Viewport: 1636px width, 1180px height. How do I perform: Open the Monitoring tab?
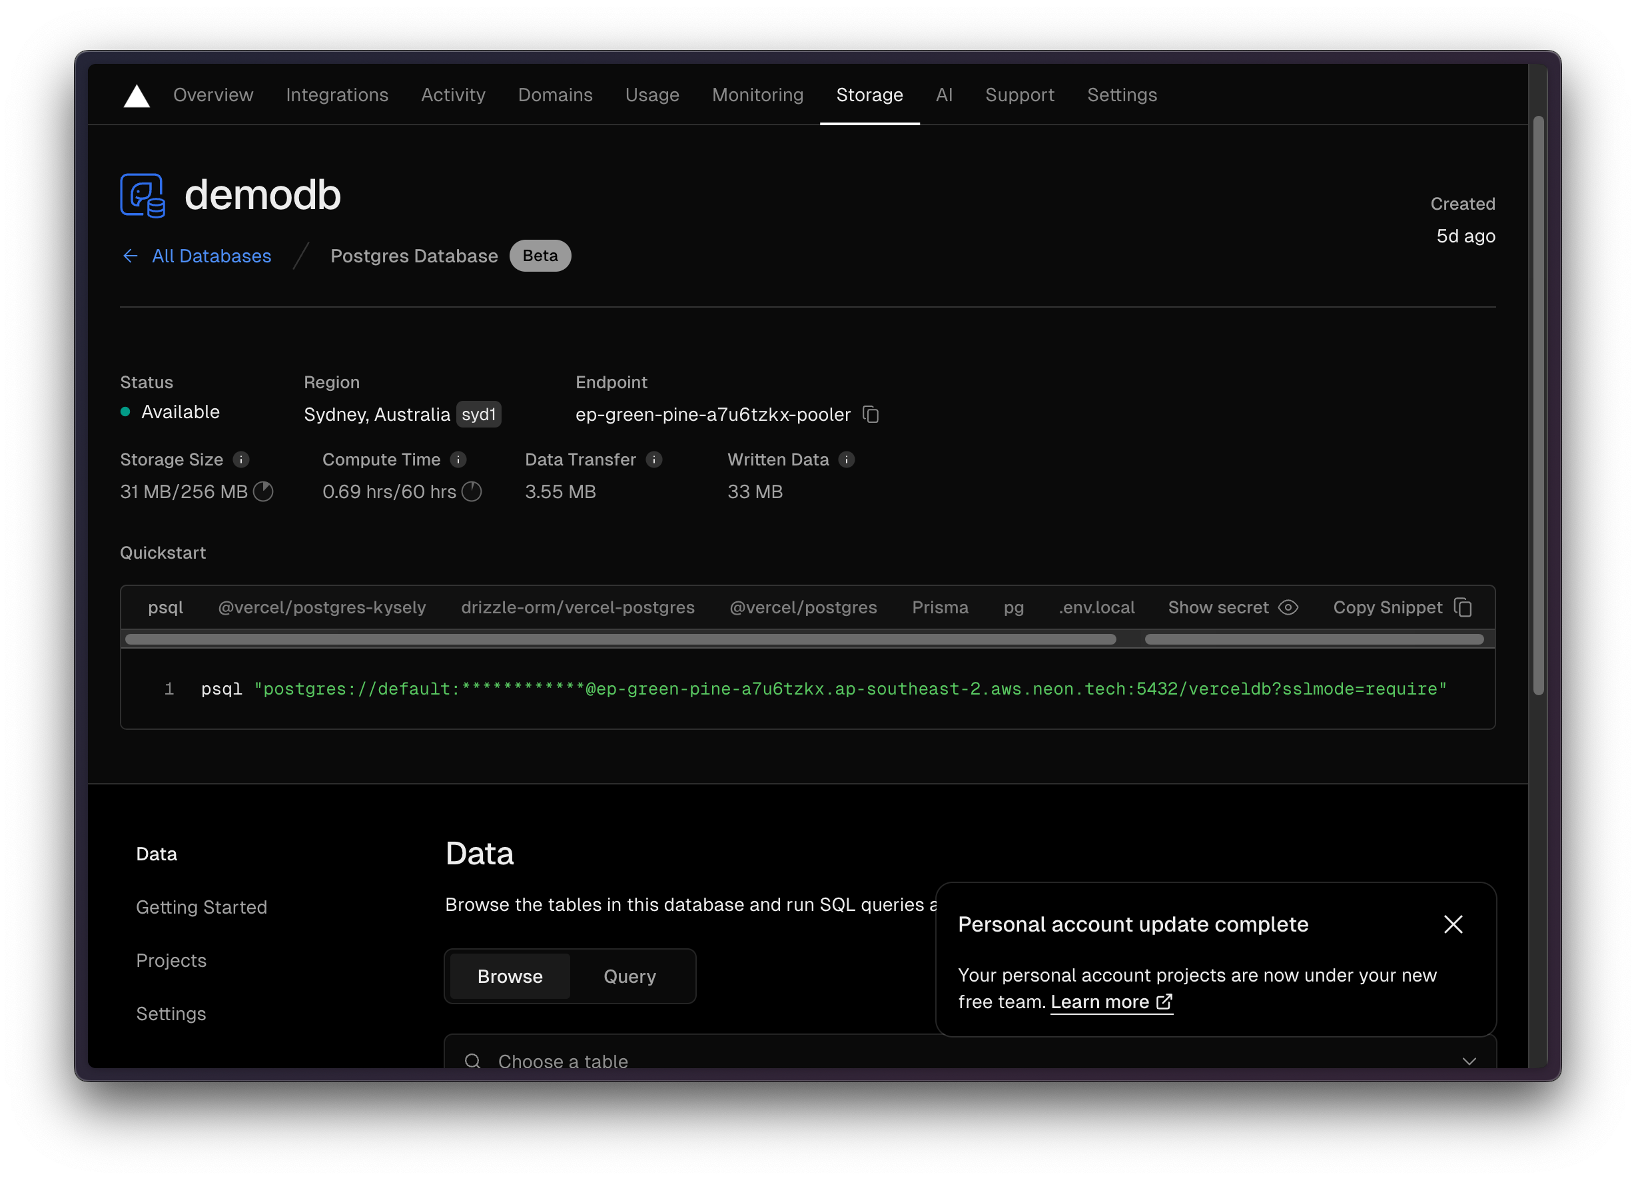click(757, 95)
